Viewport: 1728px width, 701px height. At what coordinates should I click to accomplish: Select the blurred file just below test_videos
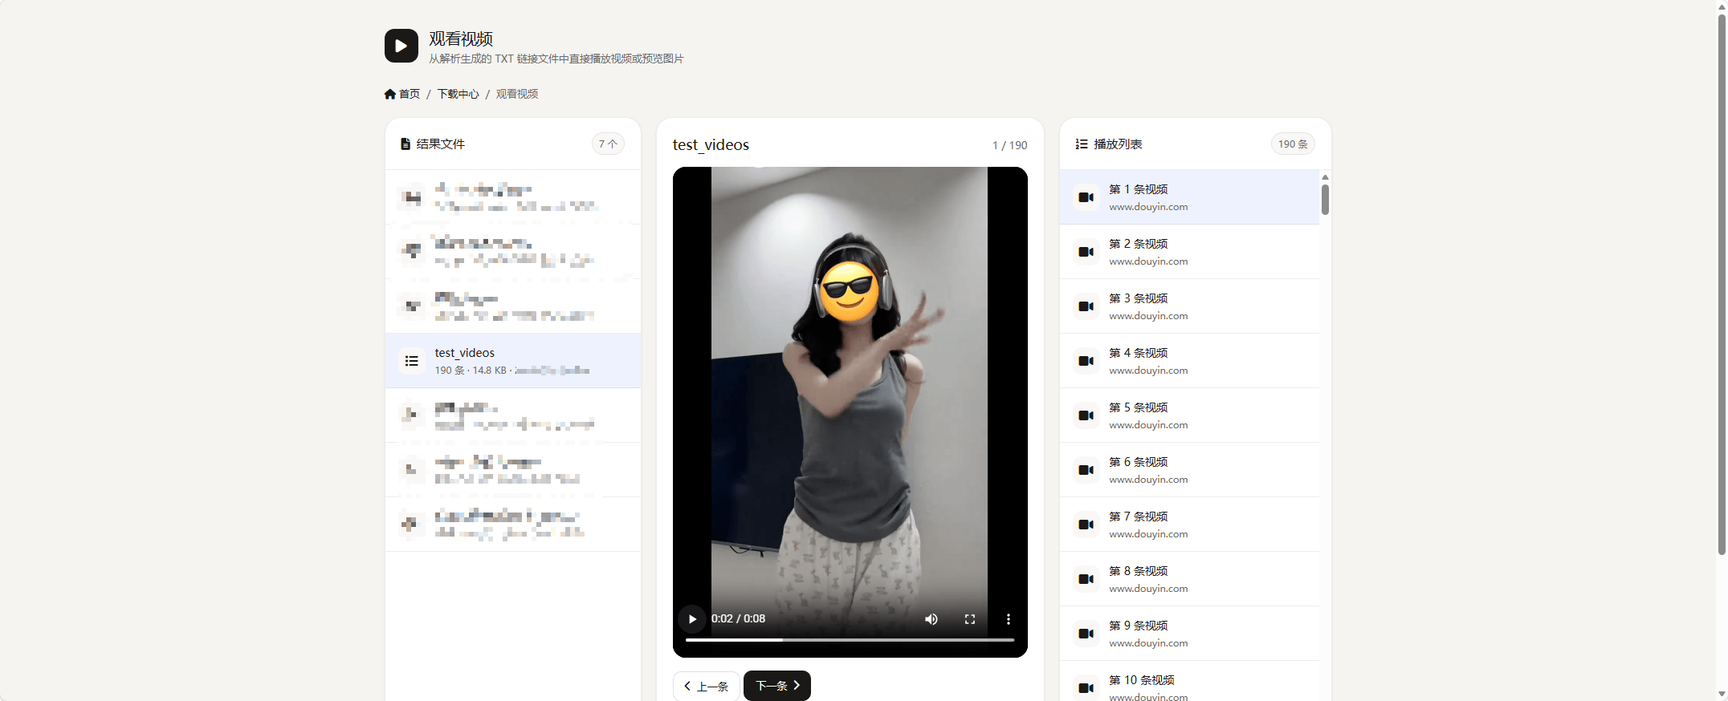[x=513, y=415]
